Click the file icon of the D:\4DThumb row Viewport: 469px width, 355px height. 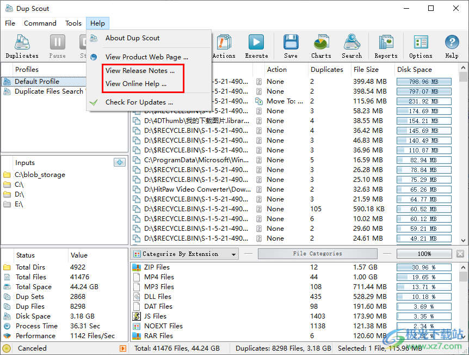pos(137,121)
